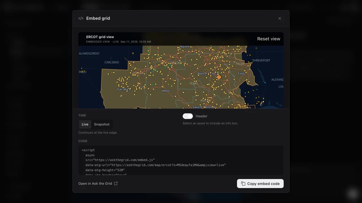Toggle the Header switch off
The height and width of the screenshot is (203, 362).
click(188, 116)
